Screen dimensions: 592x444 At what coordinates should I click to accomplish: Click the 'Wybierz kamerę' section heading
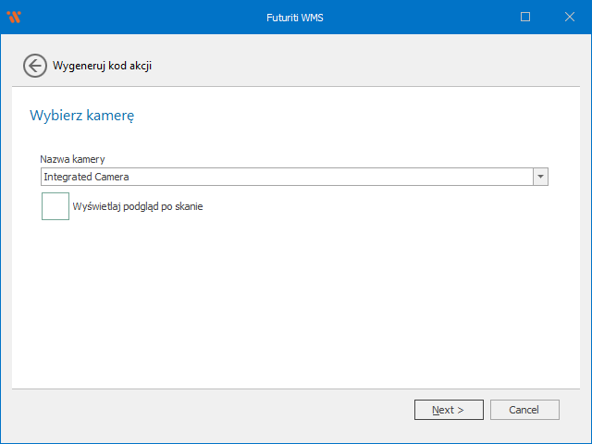[82, 116]
